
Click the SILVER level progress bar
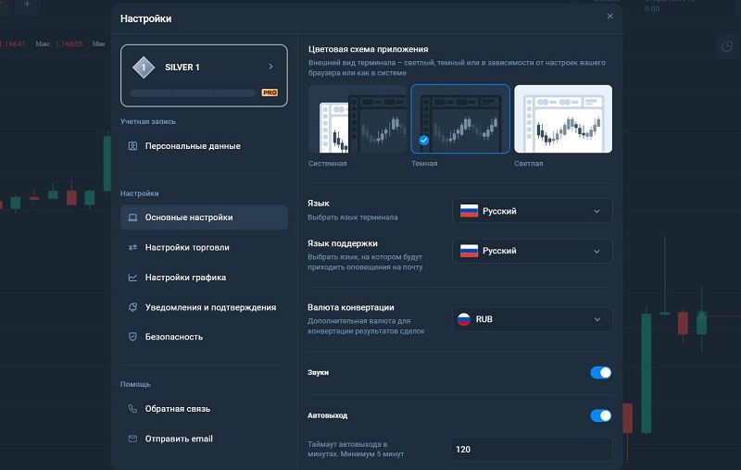point(193,93)
